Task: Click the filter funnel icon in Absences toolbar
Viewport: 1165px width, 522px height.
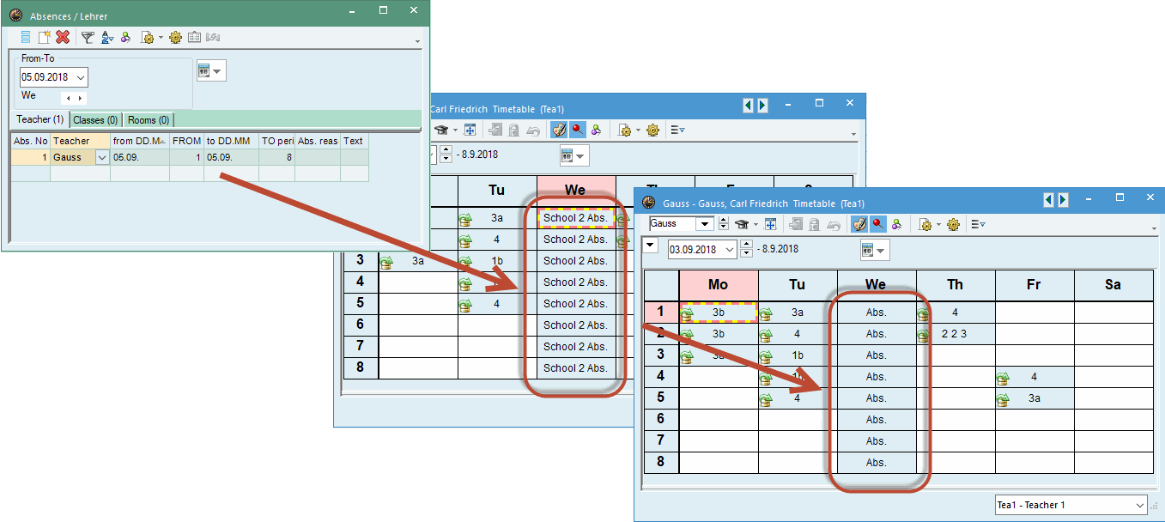Action: point(87,37)
